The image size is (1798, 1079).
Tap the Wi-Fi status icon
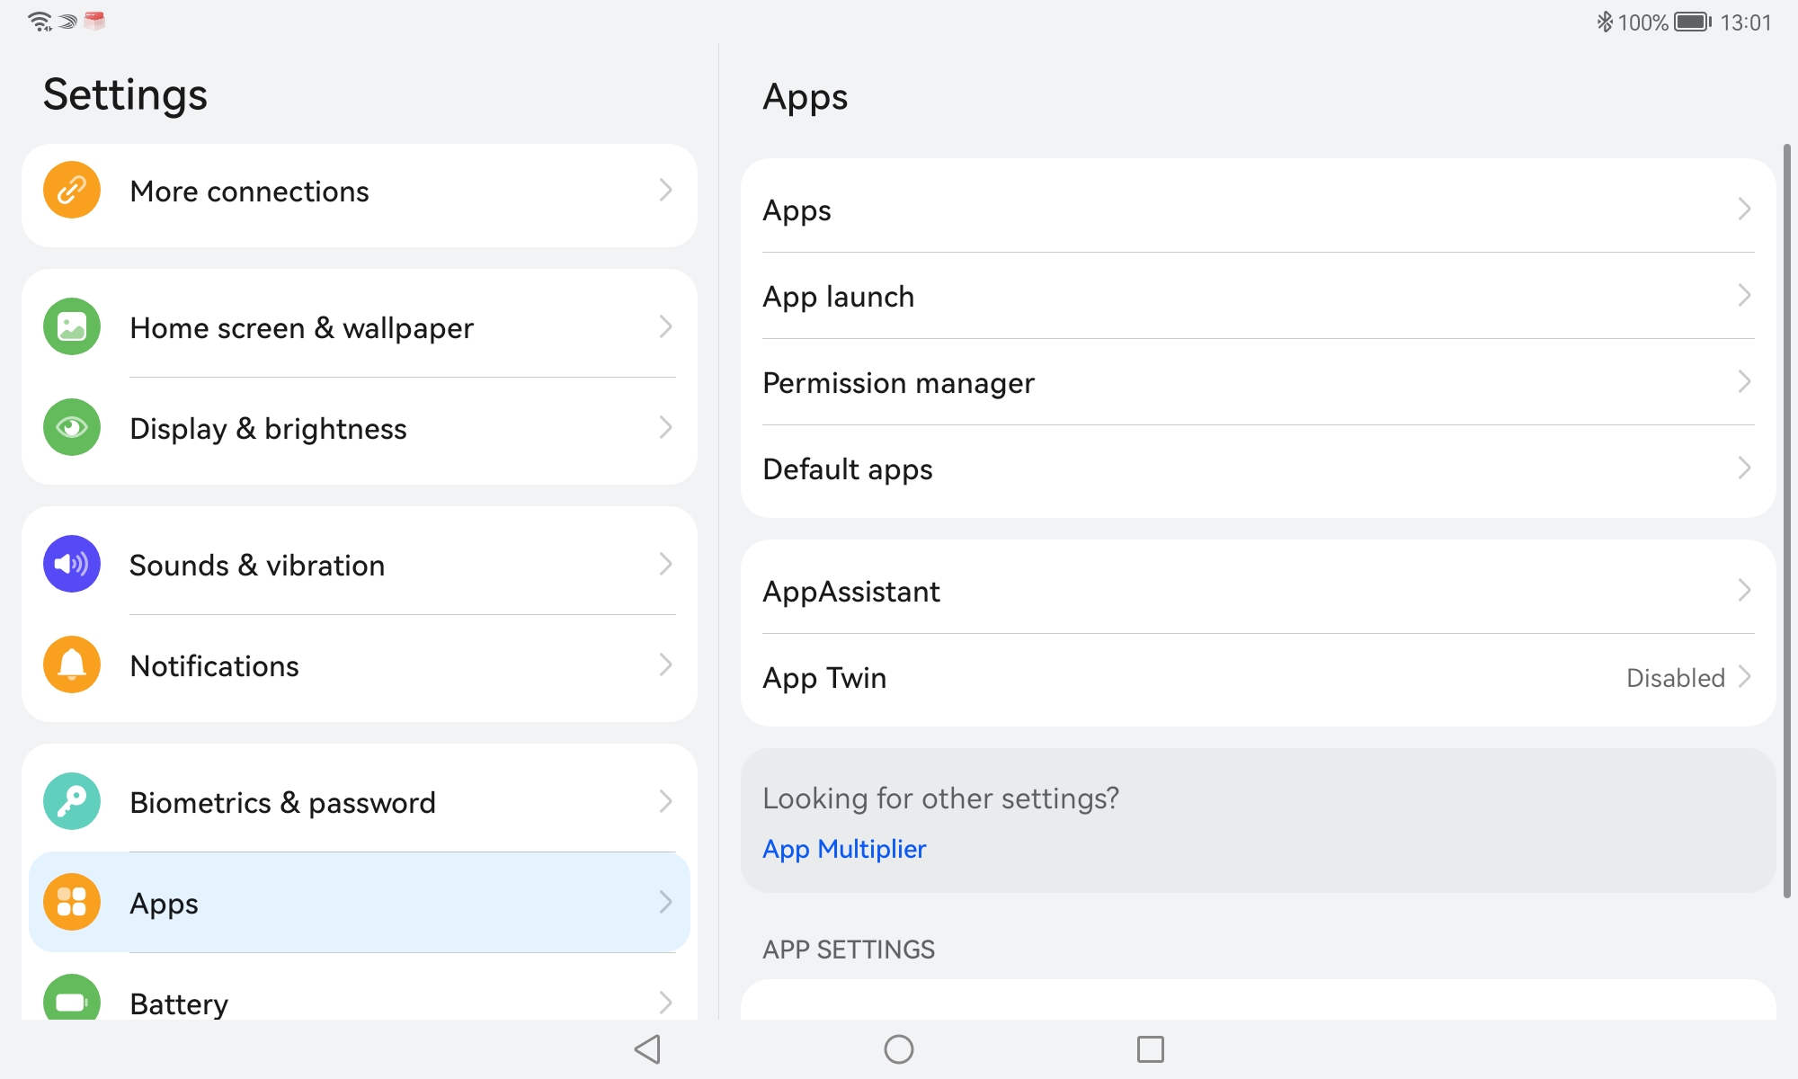pos(40,22)
